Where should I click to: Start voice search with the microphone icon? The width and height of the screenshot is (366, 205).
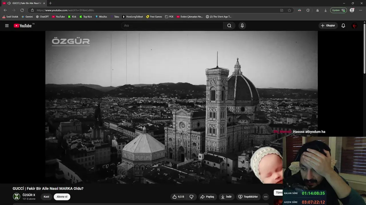pos(242,26)
